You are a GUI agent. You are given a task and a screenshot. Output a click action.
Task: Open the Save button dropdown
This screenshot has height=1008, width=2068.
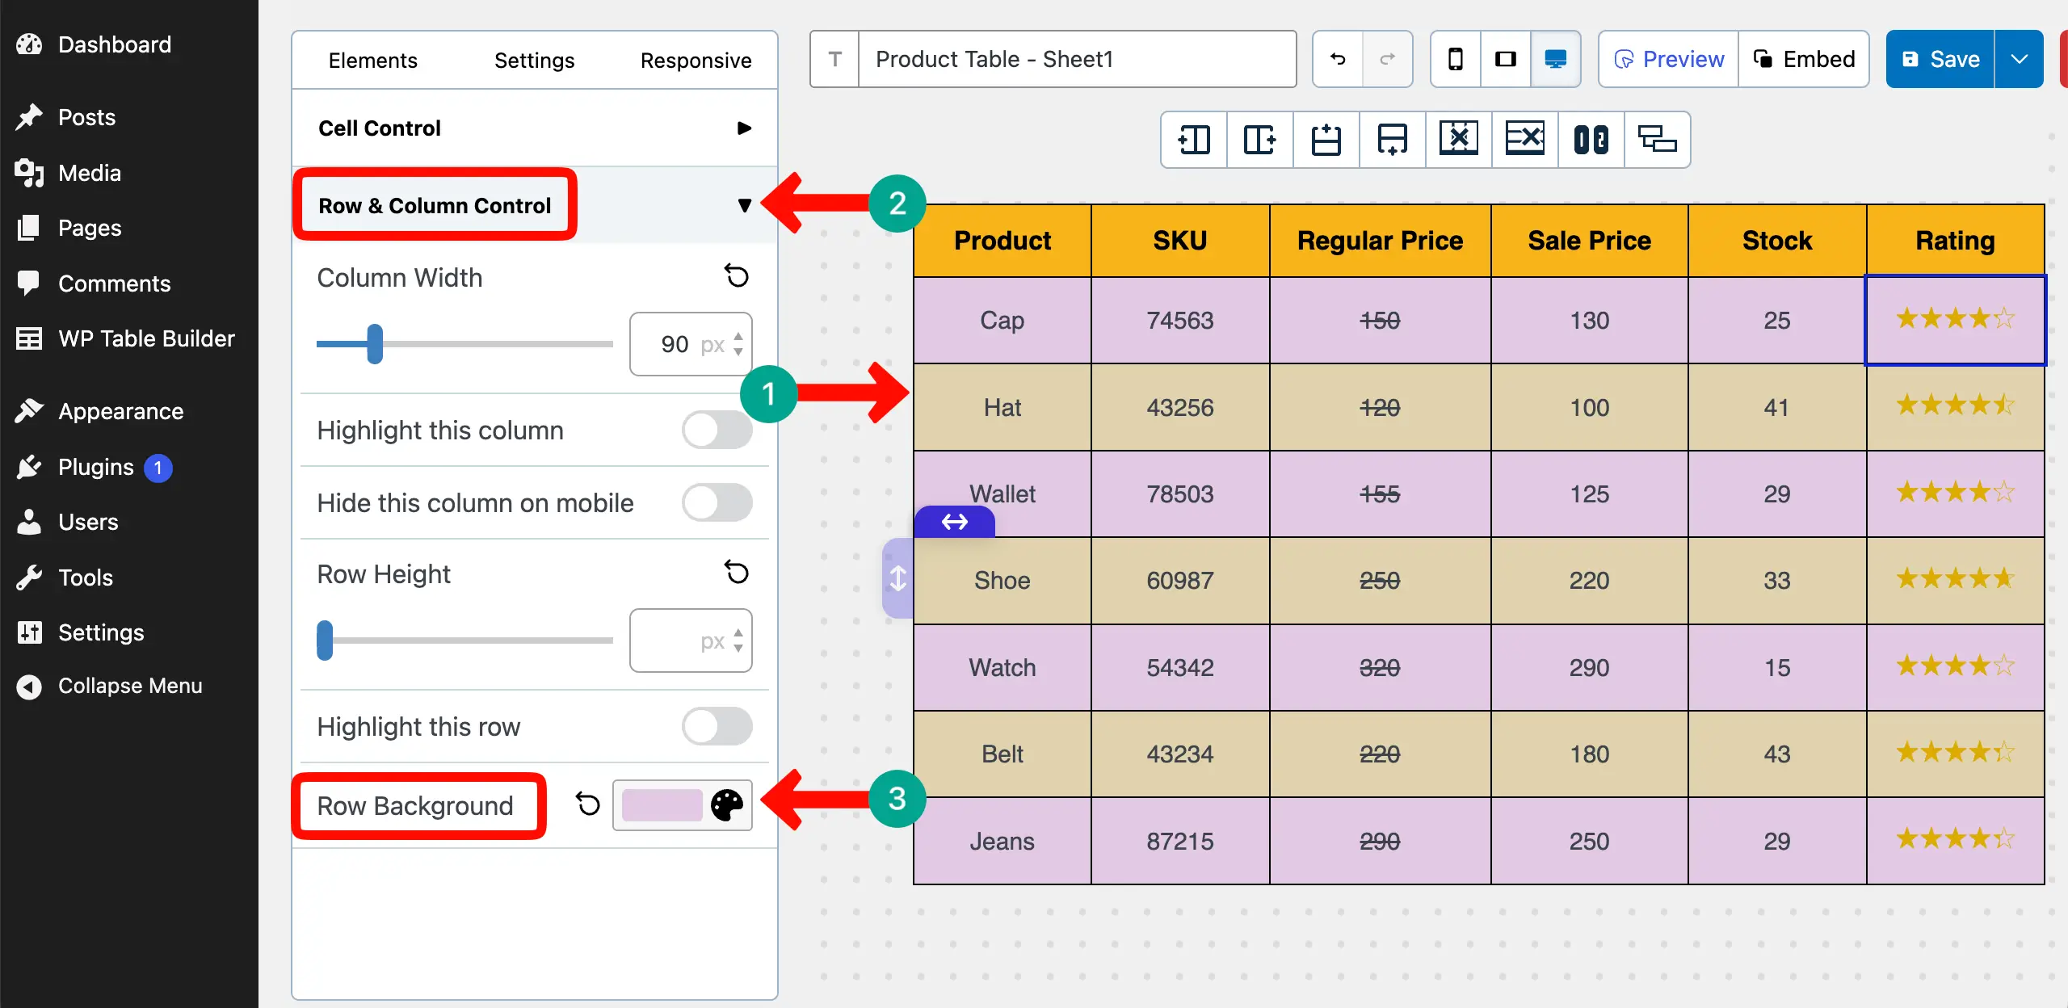pyautogui.click(x=2020, y=58)
